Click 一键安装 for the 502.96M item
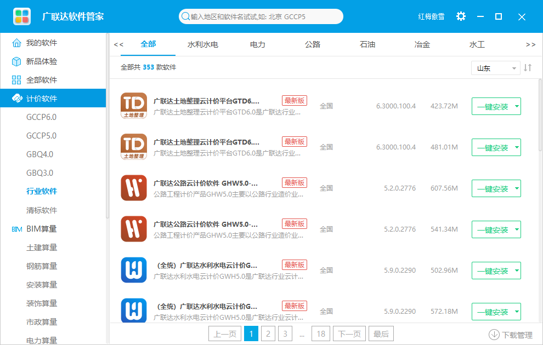 click(493, 271)
